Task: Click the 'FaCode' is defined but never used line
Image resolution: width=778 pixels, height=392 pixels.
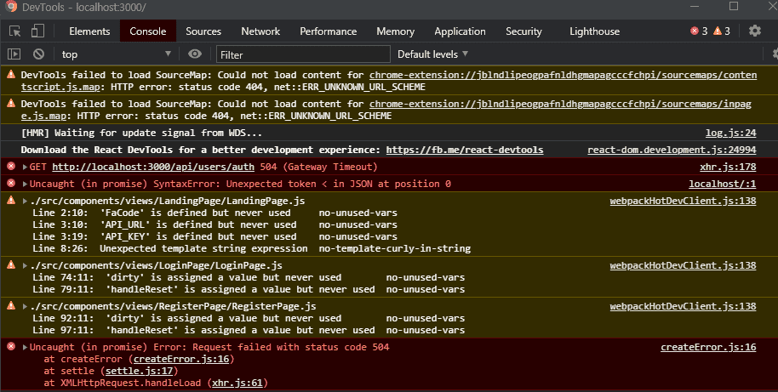Action: 215,213
